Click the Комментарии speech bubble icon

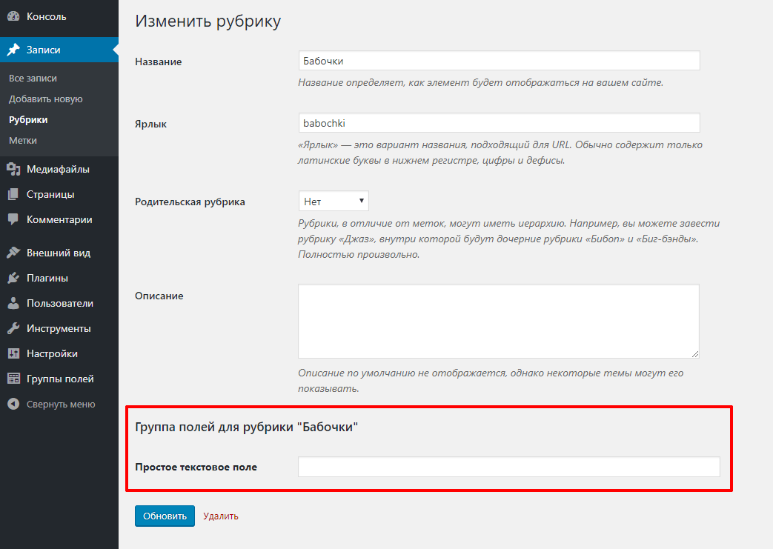[x=13, y=219]
